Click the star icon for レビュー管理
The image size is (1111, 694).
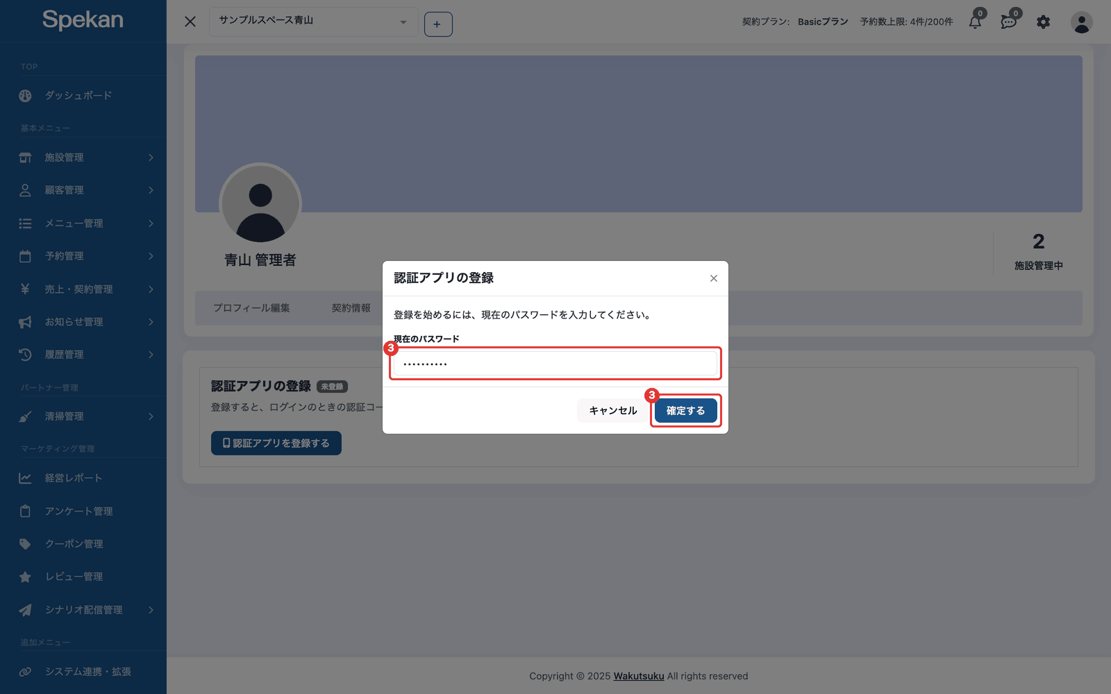25,577
